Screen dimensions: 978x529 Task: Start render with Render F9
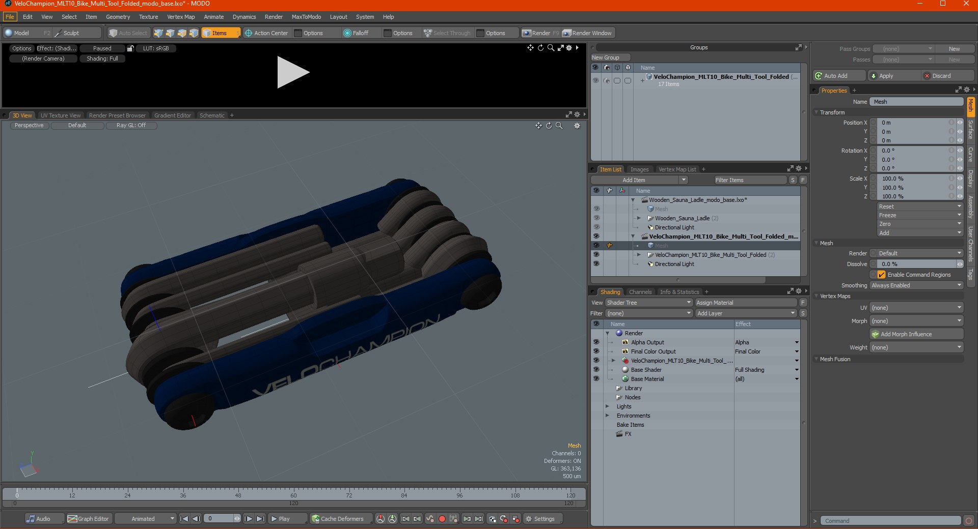(x=540, y=33)
